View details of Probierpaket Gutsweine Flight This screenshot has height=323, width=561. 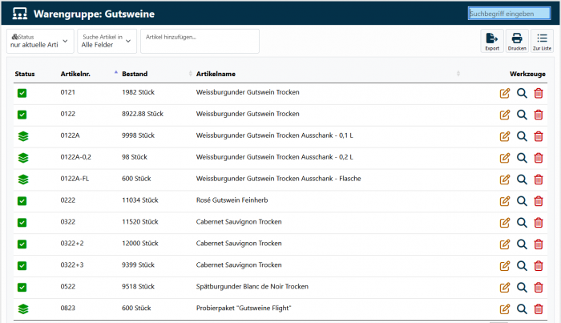[522, 309]
